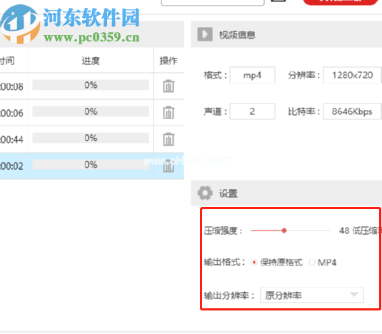Screen dimensions: 382x334
Task: Click the 格式 field showing mp4
Action: [252, 75]
